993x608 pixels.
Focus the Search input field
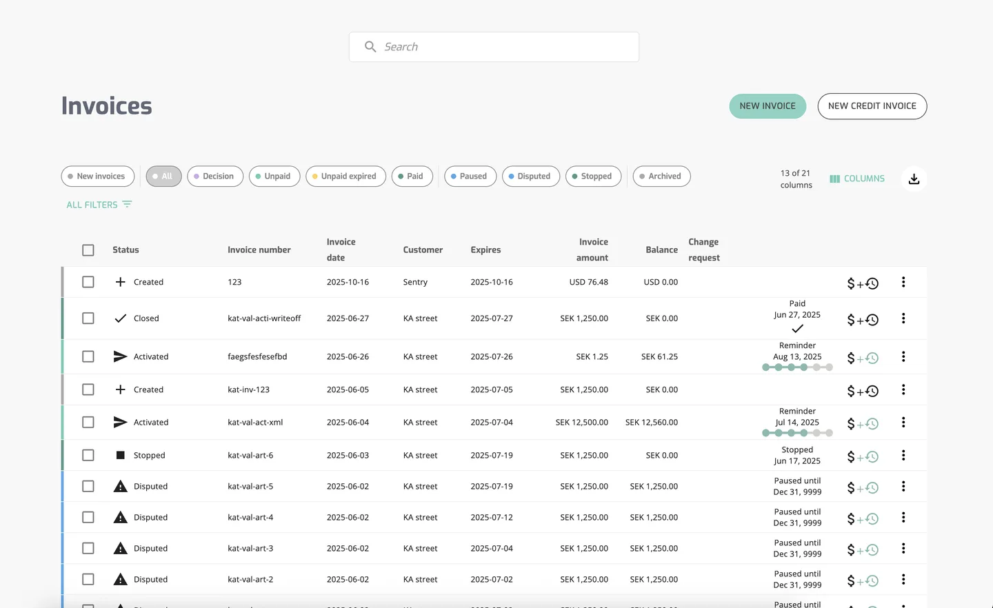494,47
